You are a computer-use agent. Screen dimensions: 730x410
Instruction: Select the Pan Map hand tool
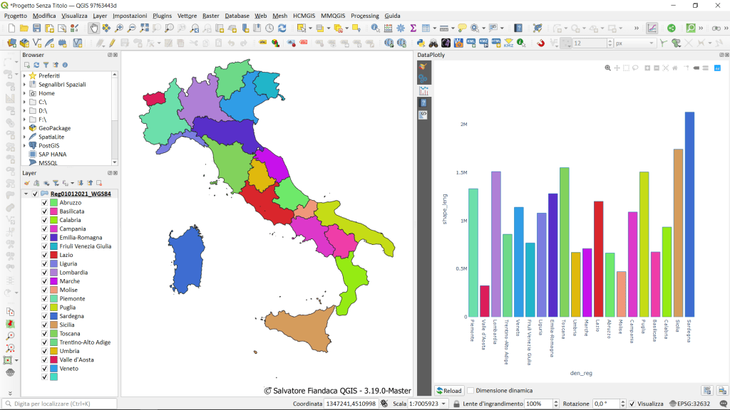pos(93,28)
